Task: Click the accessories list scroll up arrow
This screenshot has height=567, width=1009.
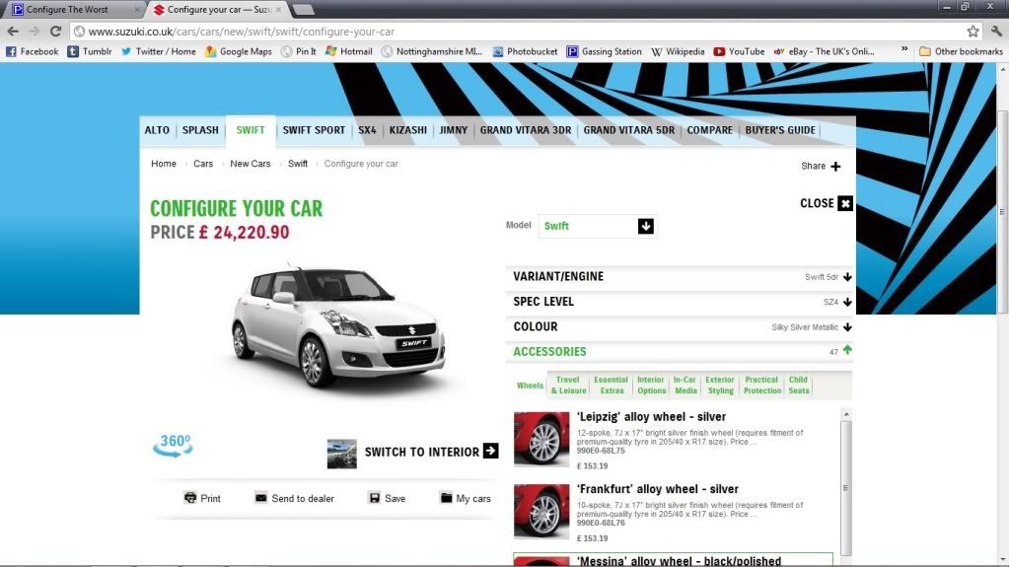Action: point(846,414)
